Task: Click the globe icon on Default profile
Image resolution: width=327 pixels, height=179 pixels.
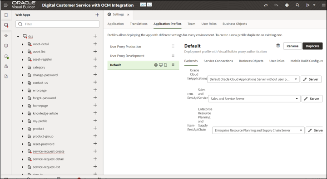Action: click(156, 65)
